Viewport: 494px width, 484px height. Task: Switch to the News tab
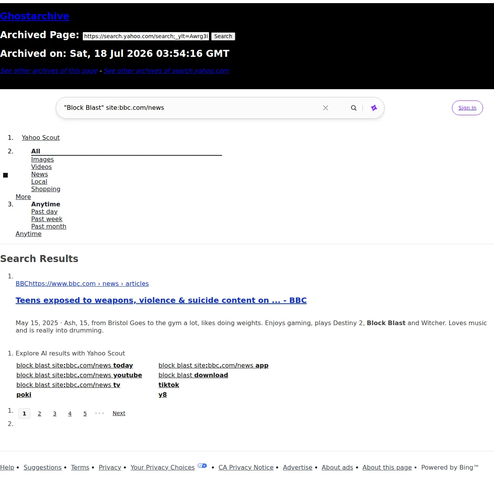(x=39, y=174)
